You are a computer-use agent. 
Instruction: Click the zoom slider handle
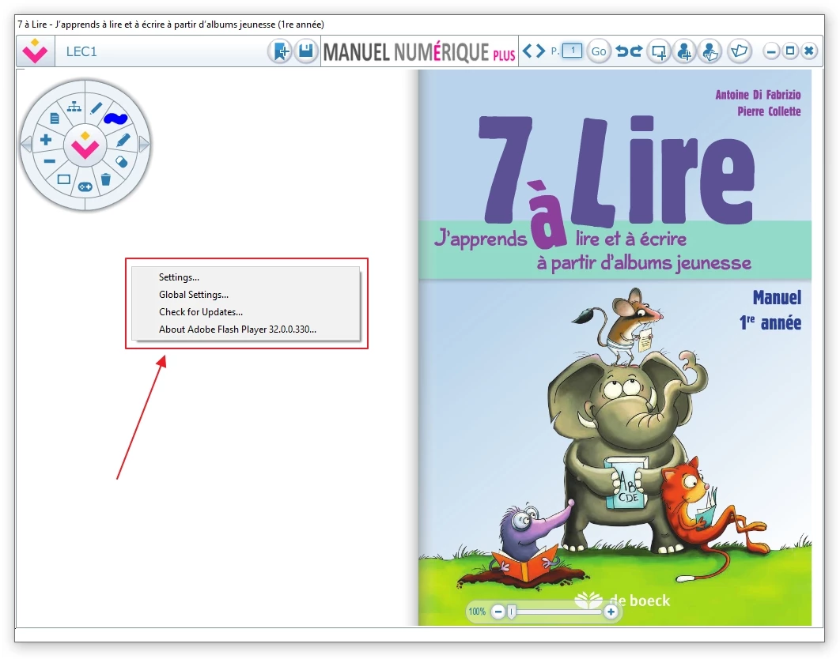[x=512, y=612]
